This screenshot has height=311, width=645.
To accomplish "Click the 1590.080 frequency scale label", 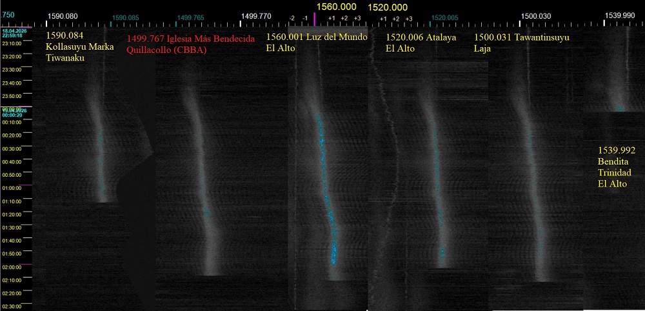I will point(63,17).
